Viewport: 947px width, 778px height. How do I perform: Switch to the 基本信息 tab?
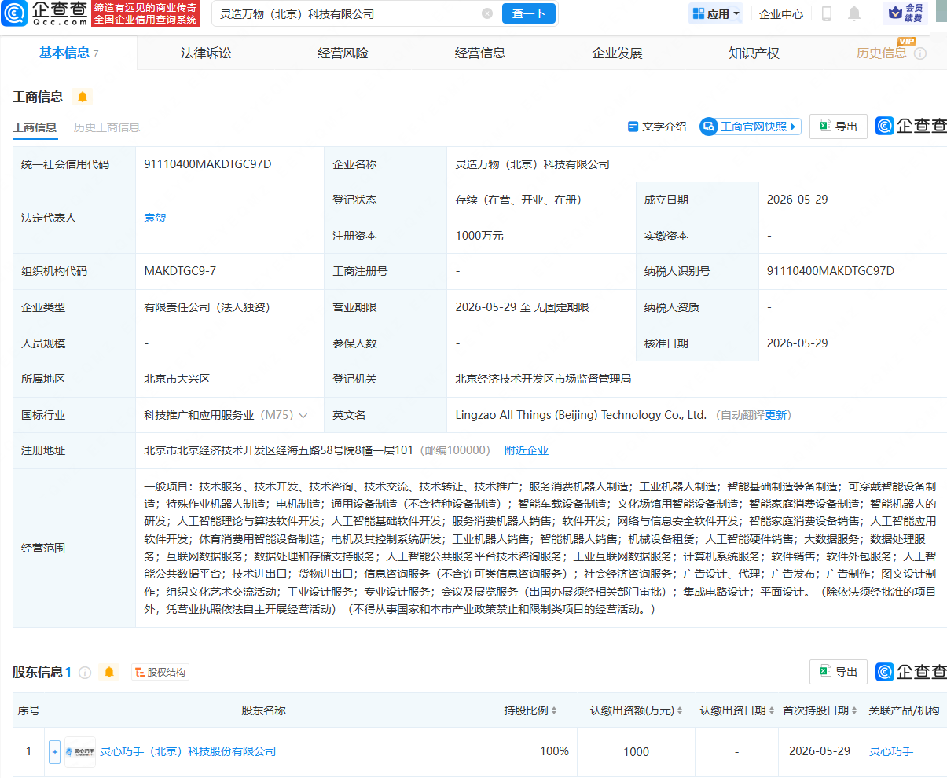68,53
